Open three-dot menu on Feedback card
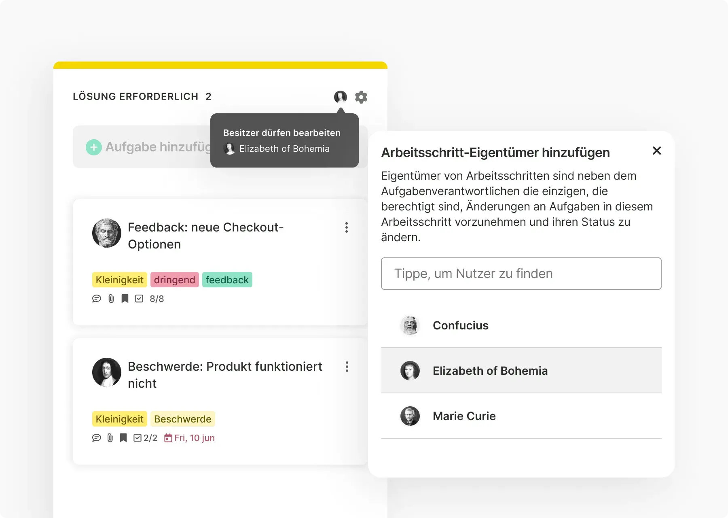The width and height of the screenshot is (728, 518). coord(347,227)
